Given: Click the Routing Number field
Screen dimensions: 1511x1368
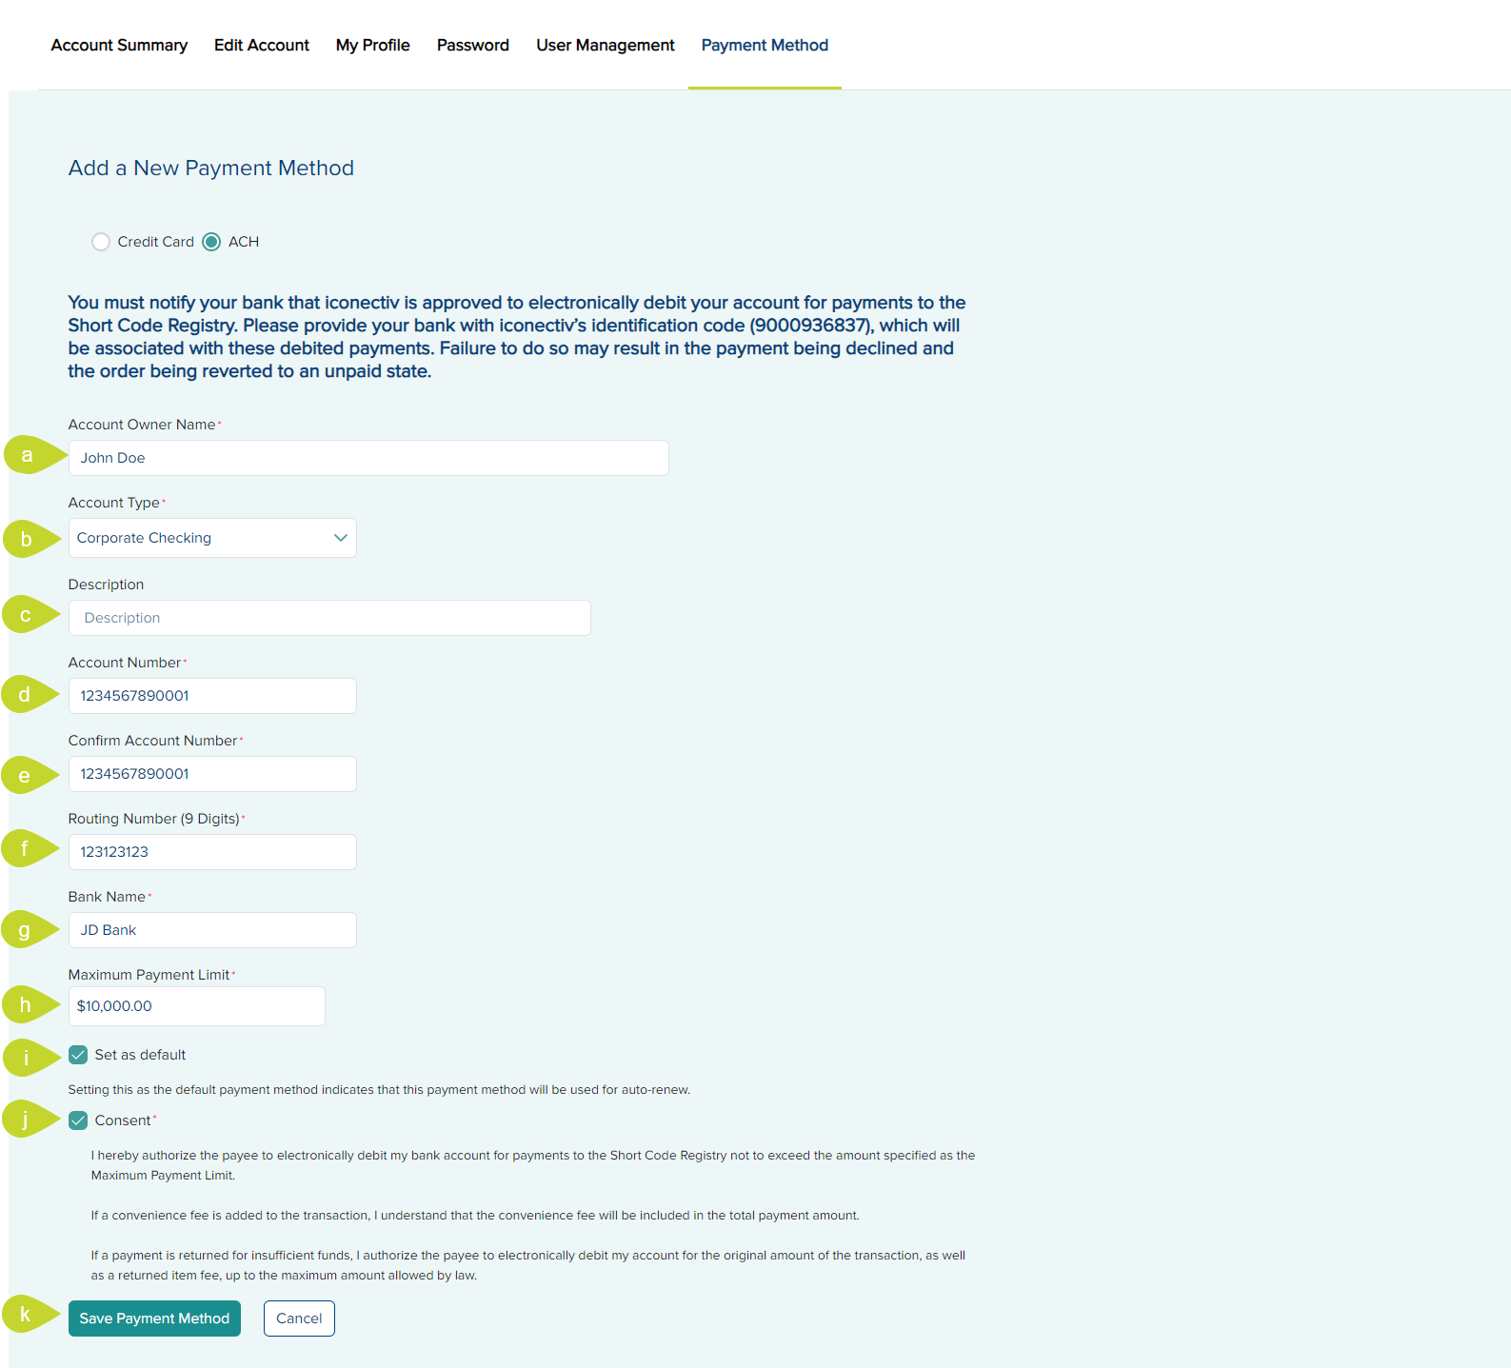Looking at the screenshot, I should [x=212, y=852].
